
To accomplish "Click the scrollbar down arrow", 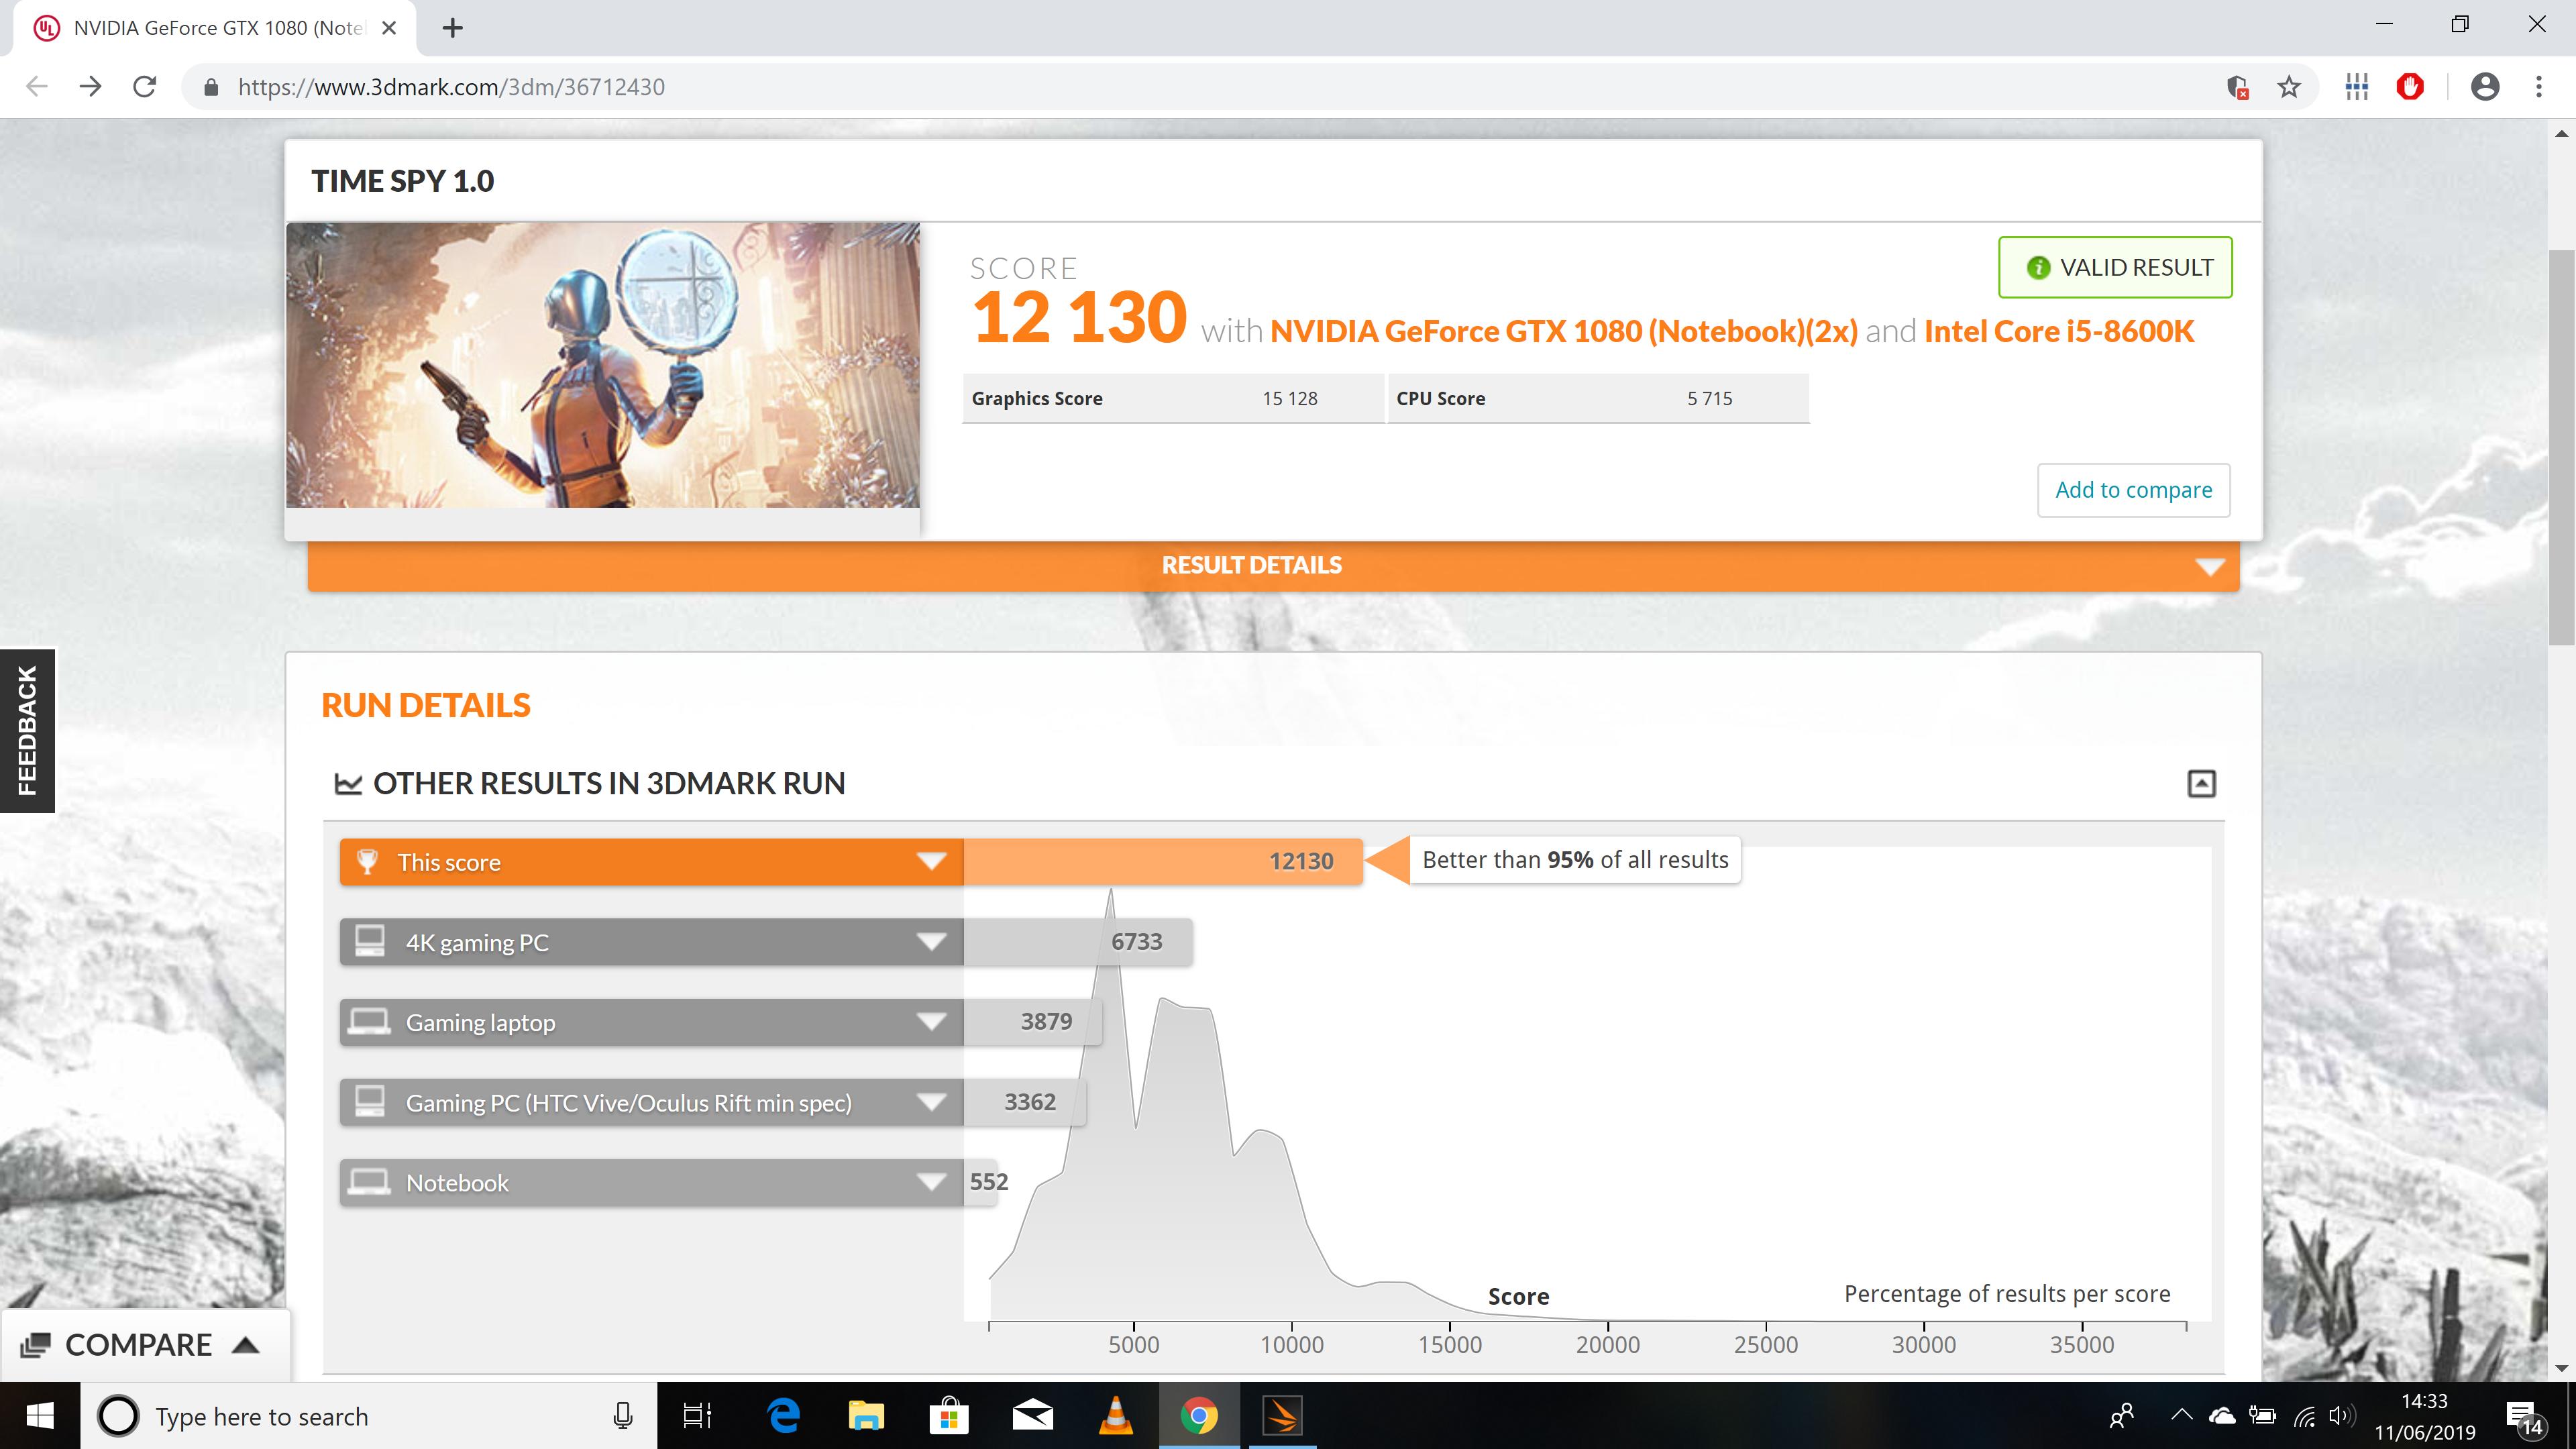I will 2561,1368.
